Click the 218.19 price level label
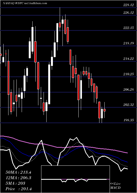This screenshot has height=193, width=137. coord(128,43)
